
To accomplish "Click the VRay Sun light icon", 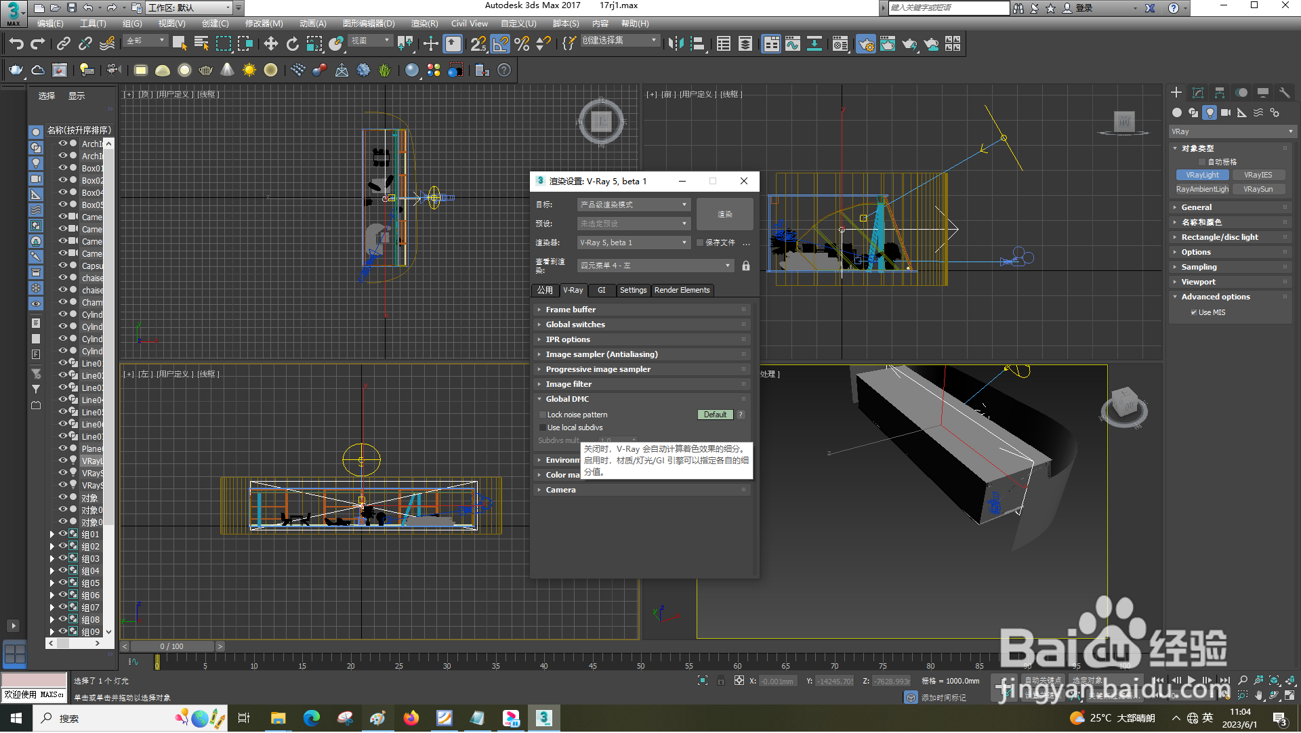I will coord(249,70).
